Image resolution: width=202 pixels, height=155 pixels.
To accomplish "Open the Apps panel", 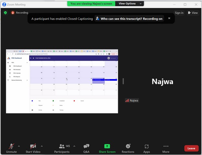I will click(x=147, y=148).
